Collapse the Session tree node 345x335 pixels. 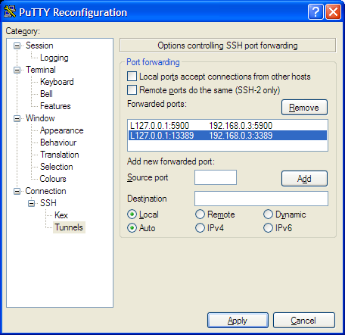click(17, 45)
